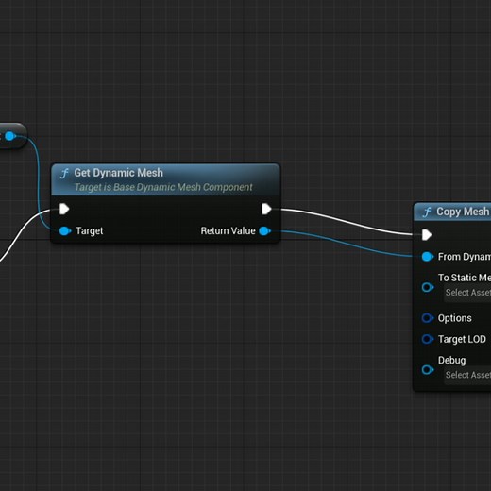Click the Options input pin
This screenshot has width=491, height=491.
(x=428, y=318)
